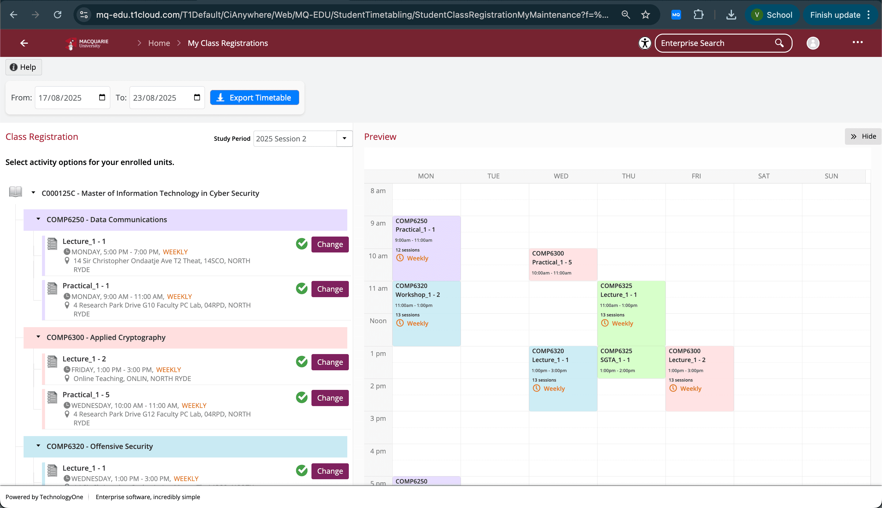The height and width of the screenshot is (508, 882).
Task: Click the Enterprise Search magnifier icon
Action: click(x=779, y=43)
